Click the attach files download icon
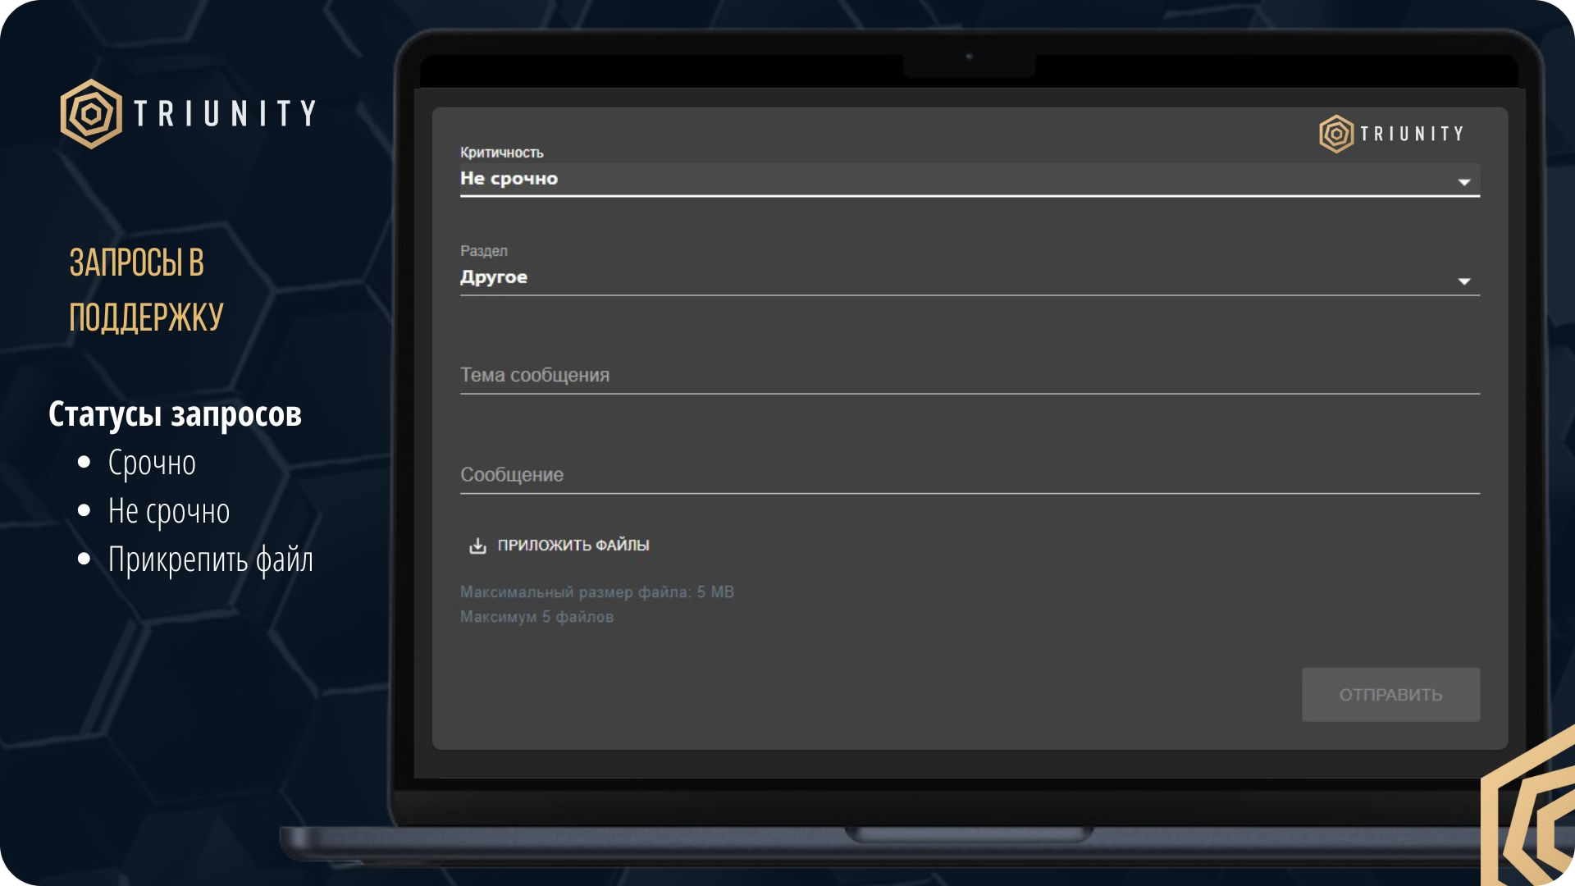 click(x=477, y=546)
